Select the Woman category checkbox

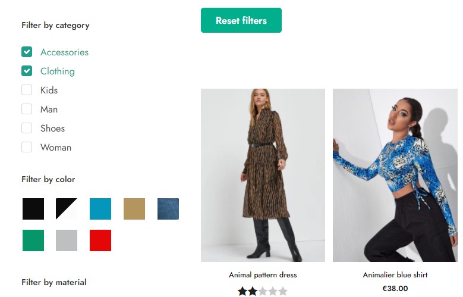(x=27, y=148)
